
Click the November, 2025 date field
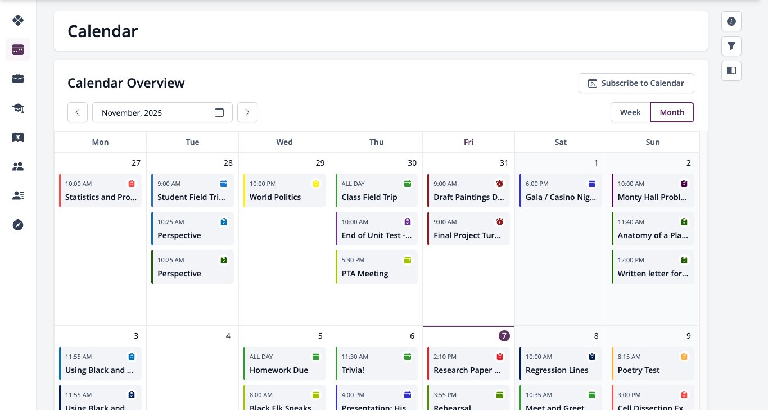coord(162,112)
